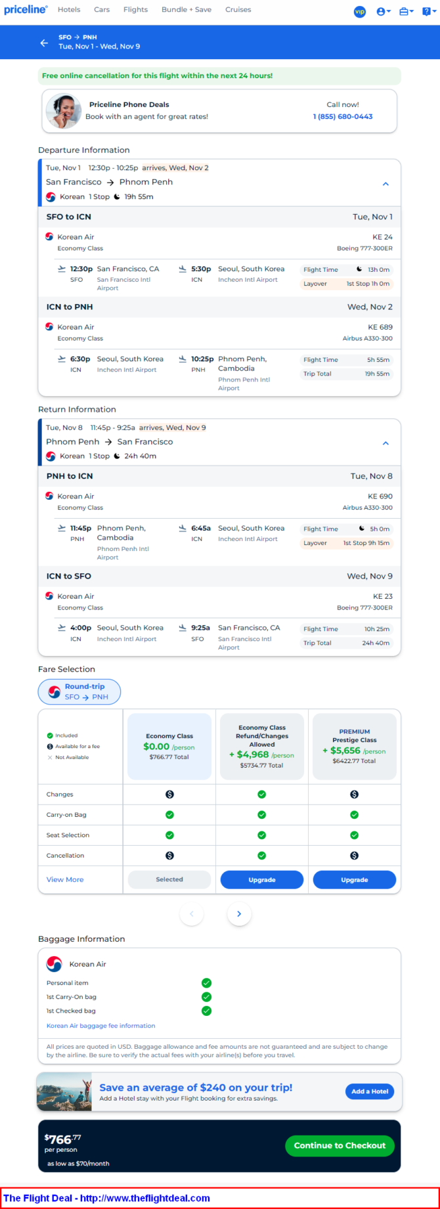This screenshot has height=1209, width=440.
Task: Open the Flights tab
Action: (135, 10)
